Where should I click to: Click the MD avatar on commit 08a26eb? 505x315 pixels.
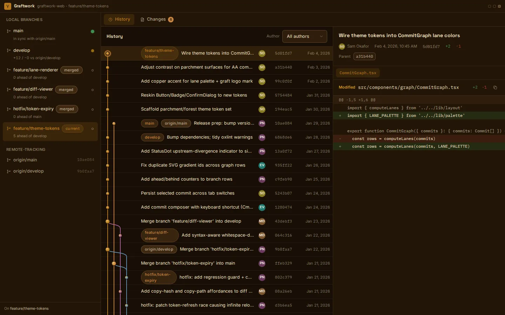pos(262,291)
